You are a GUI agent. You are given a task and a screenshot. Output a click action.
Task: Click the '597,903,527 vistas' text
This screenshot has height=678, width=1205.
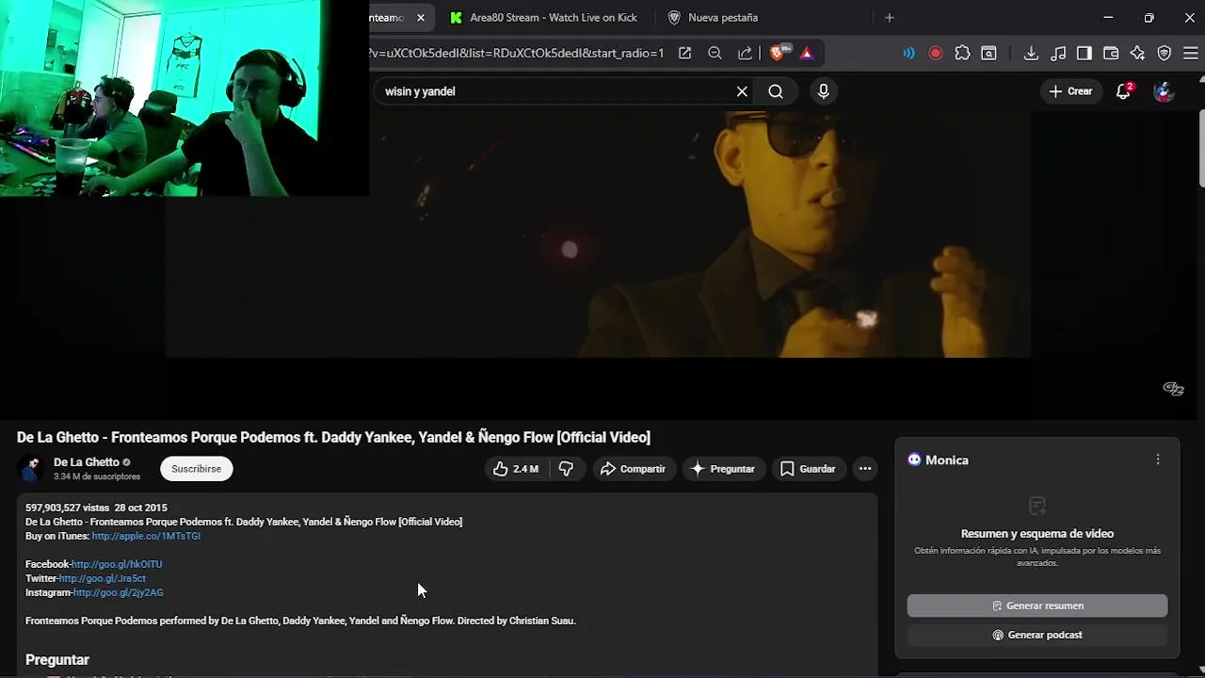click(x=67, y=508)
